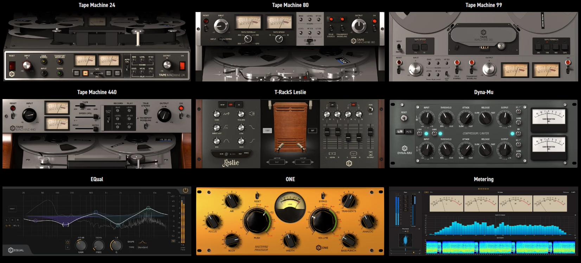Open the Leslie amp type selector

pos(277,162)
